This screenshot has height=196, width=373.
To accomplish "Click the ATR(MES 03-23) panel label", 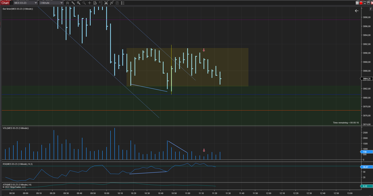I will click(17, 185).
